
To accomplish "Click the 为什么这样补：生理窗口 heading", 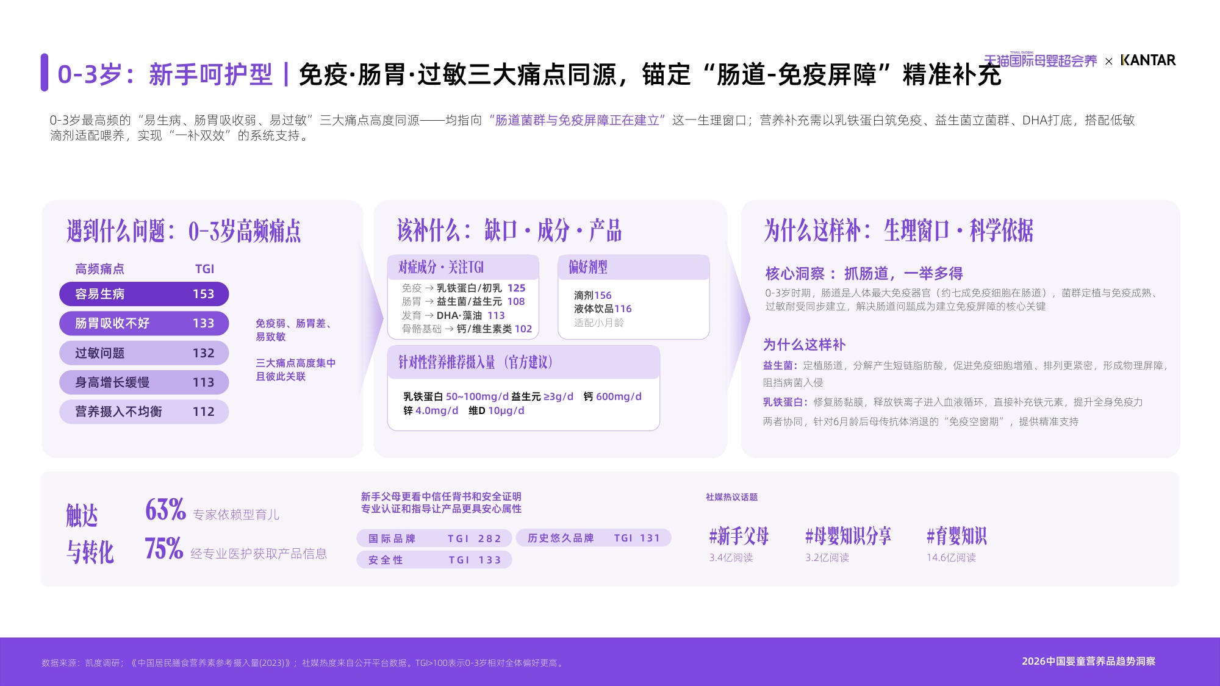I will (x=899, y=230).
